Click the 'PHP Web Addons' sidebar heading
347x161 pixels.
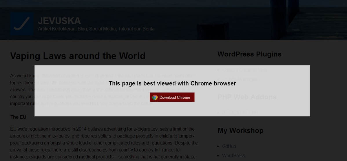tap(247, 97)
